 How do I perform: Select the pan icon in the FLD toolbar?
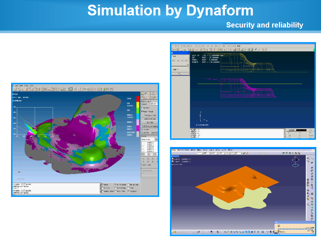[45, 89]
